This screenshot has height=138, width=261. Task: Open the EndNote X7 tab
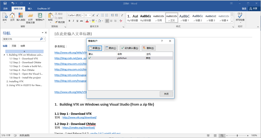coord(43,9)
